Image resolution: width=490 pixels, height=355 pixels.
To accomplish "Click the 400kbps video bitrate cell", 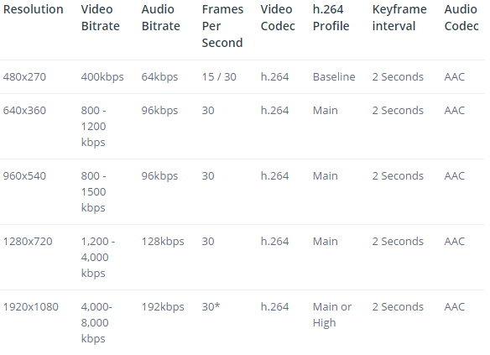I will pyautogui.click(x=102, y=77).
